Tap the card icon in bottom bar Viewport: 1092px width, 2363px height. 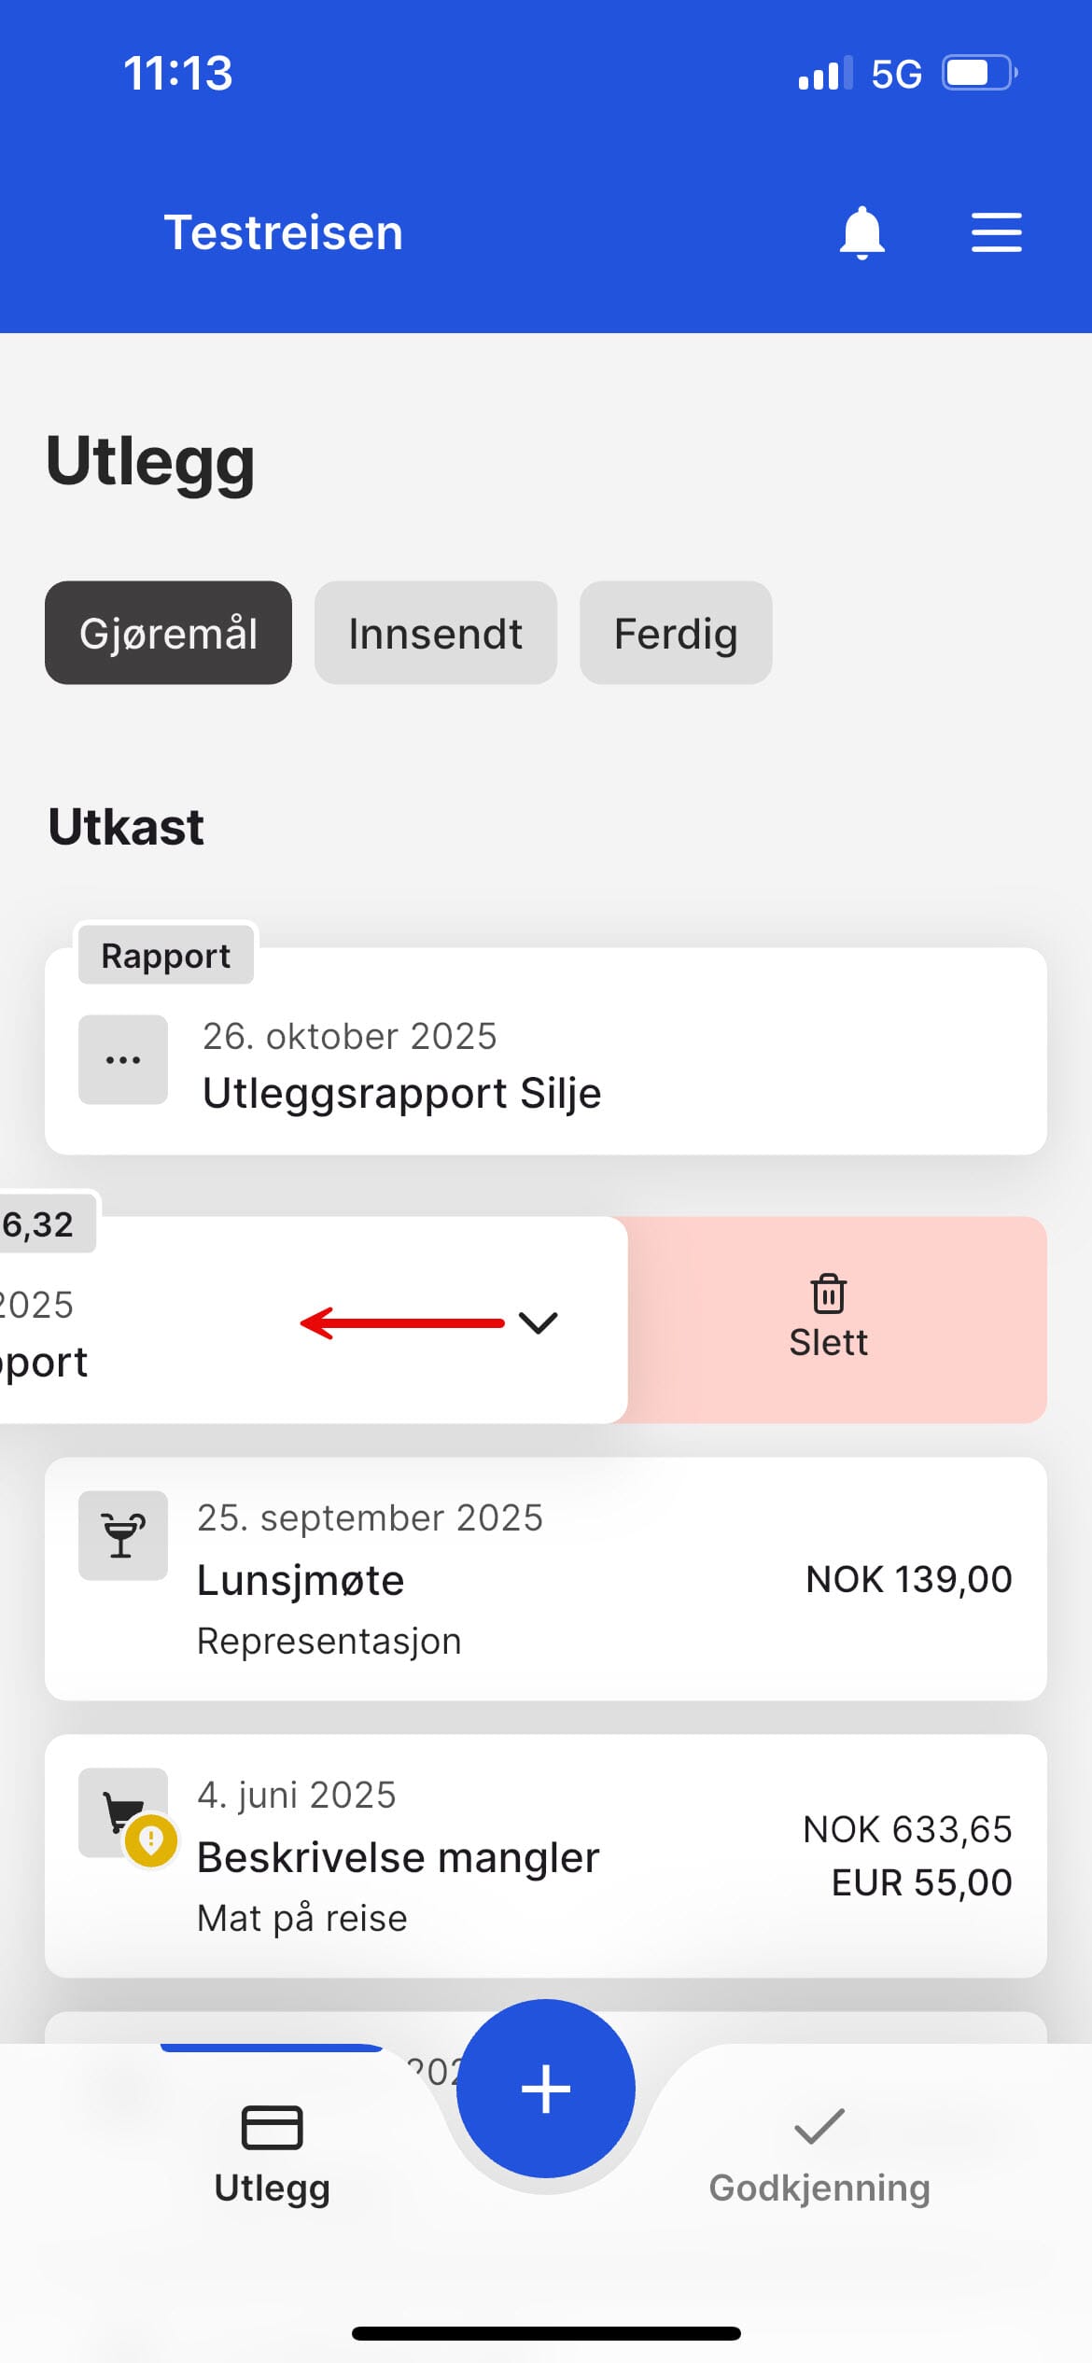pyautogui.click(x=272, y=2128)
